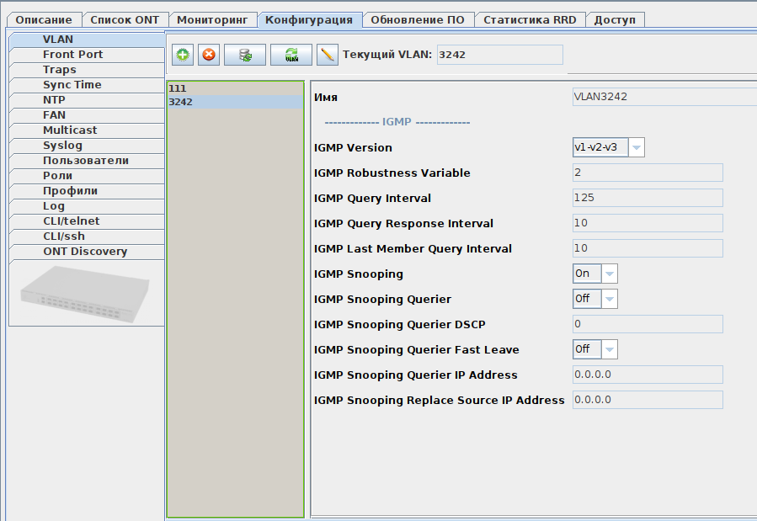Viewport: 757px width, 521px height.
Task: Click the IGMP Last Member Query Interval field
Action: coord(648,248)
